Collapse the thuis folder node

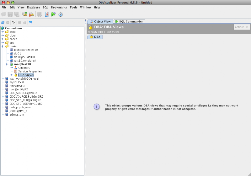click(3, 46)
